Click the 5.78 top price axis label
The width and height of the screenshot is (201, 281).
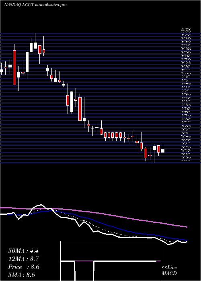(x=186, y=30)
